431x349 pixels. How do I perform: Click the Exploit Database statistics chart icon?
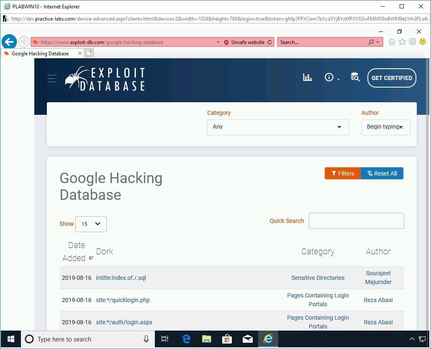[307, 78]
